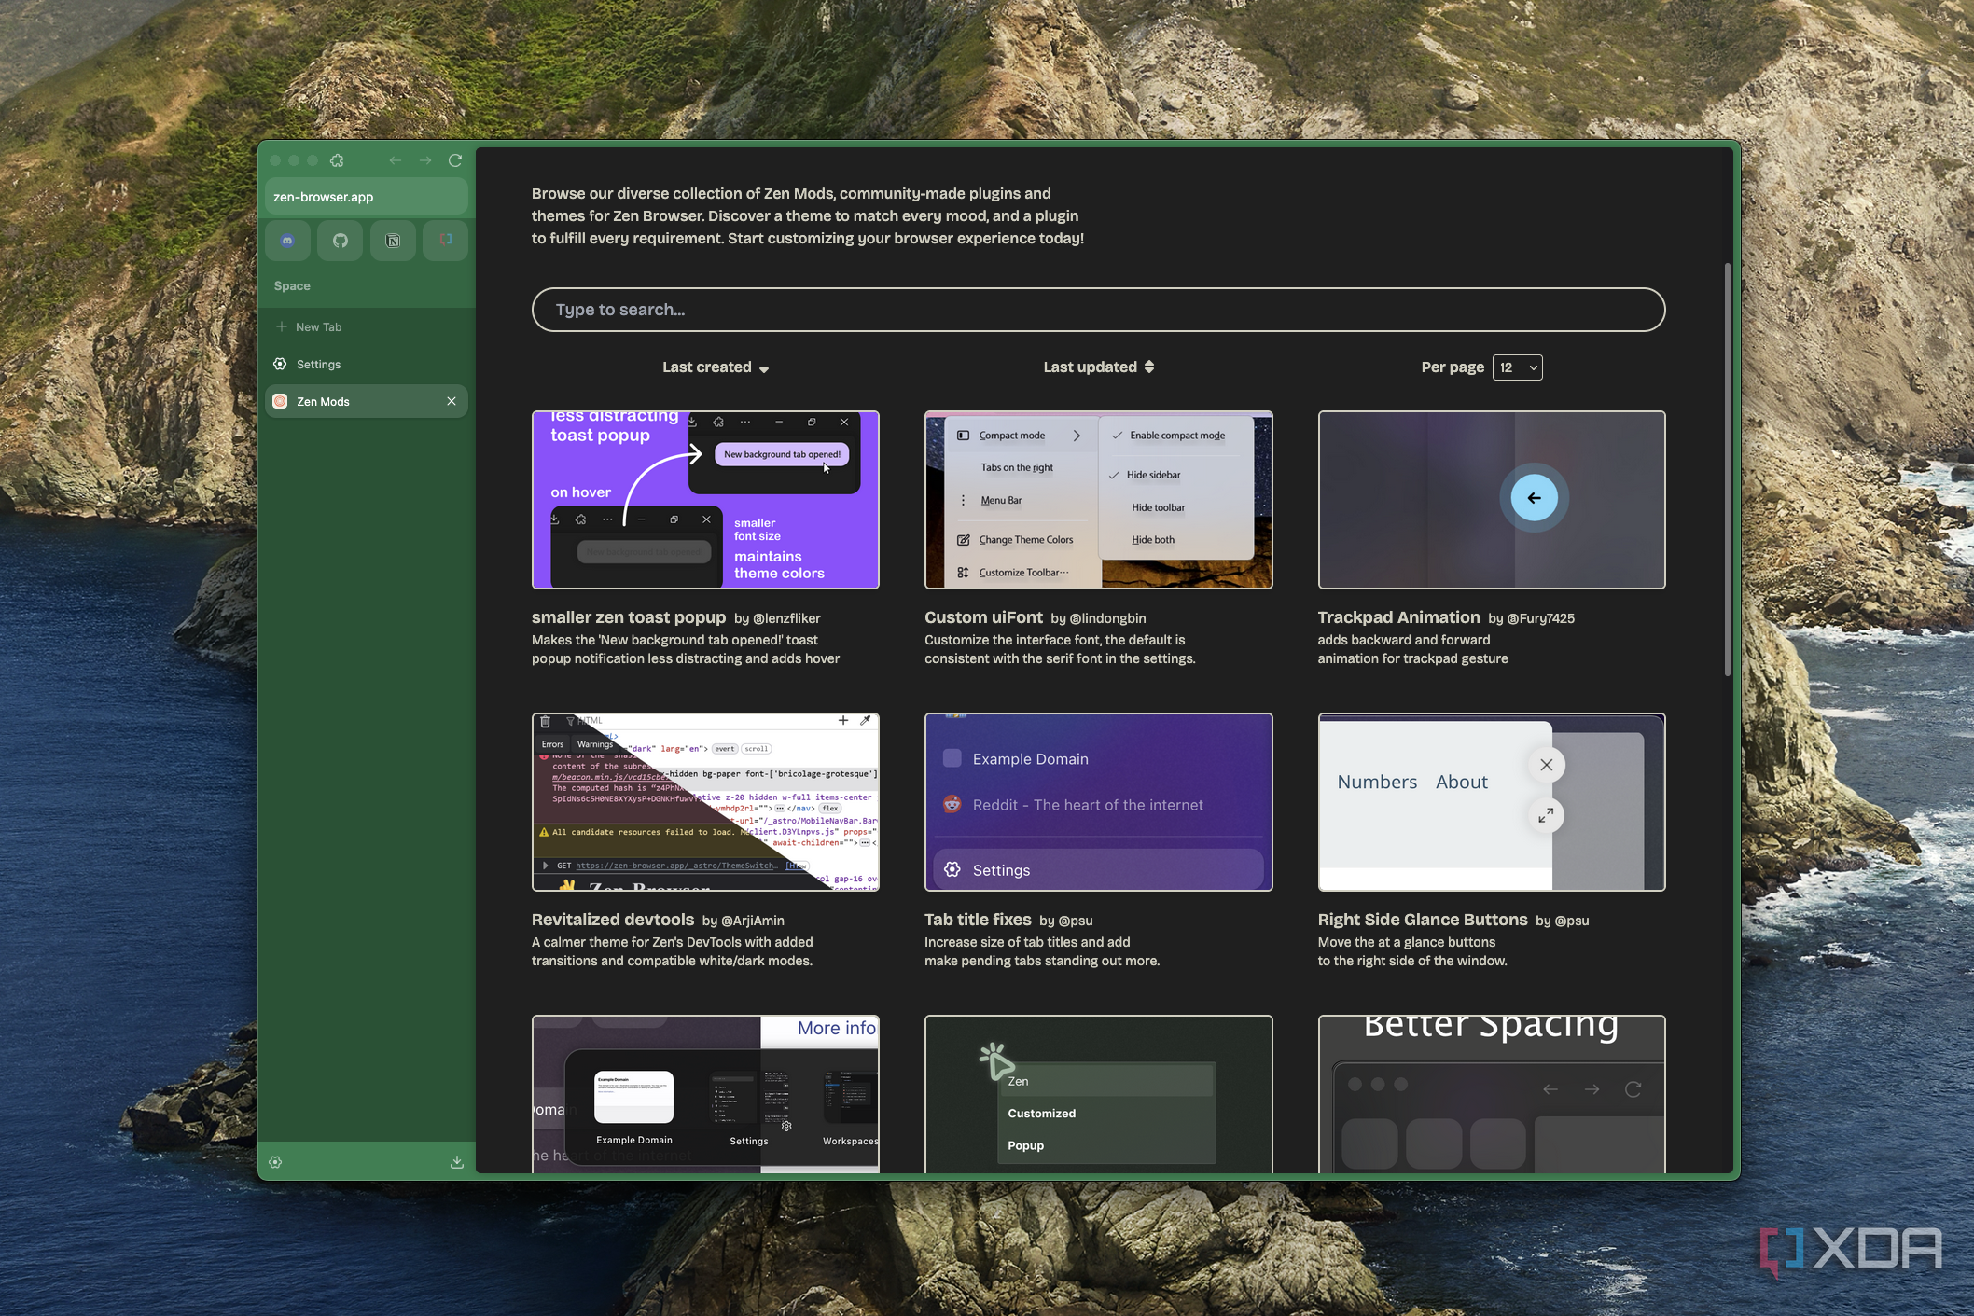Sort mods by Last updated
Screen dimensions: 1974x1316
(1098, 367)
